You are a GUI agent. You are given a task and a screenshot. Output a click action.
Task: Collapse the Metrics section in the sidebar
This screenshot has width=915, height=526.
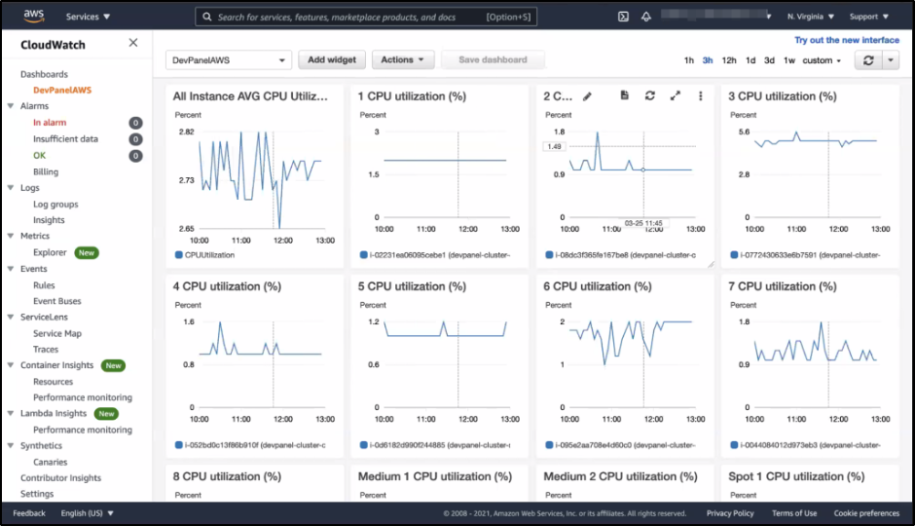[x=11, y=236]
